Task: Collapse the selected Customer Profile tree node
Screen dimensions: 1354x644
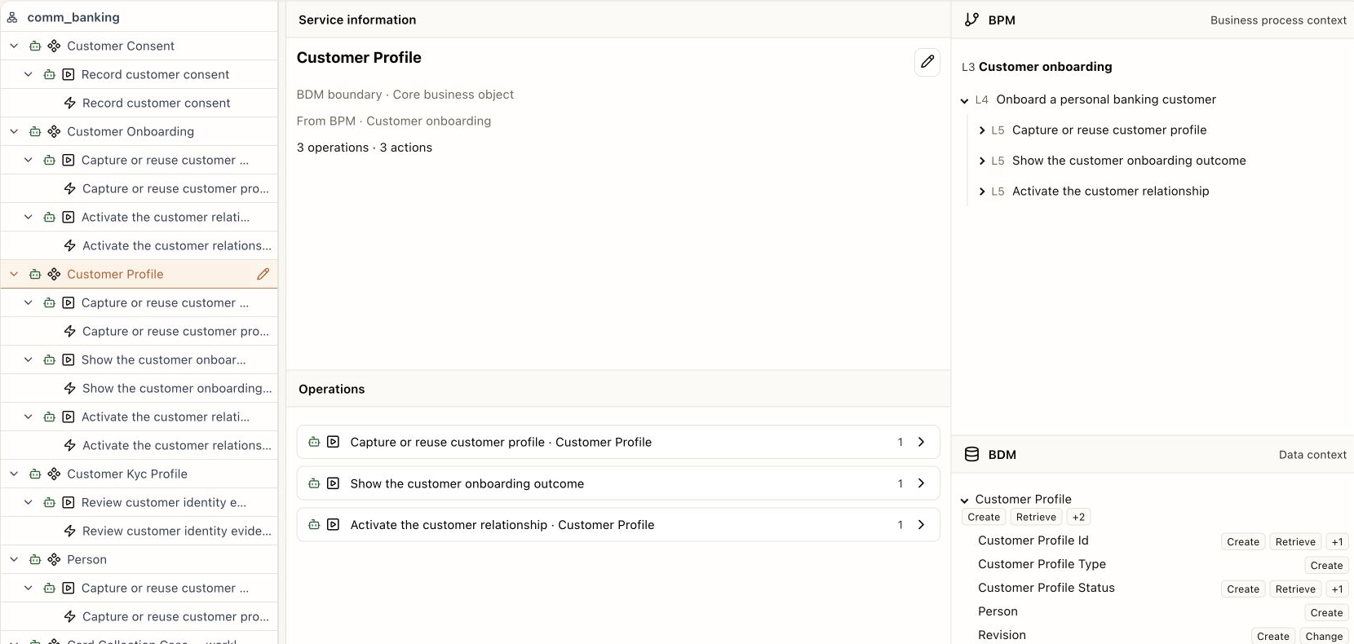Action: (x=14, y=274)
